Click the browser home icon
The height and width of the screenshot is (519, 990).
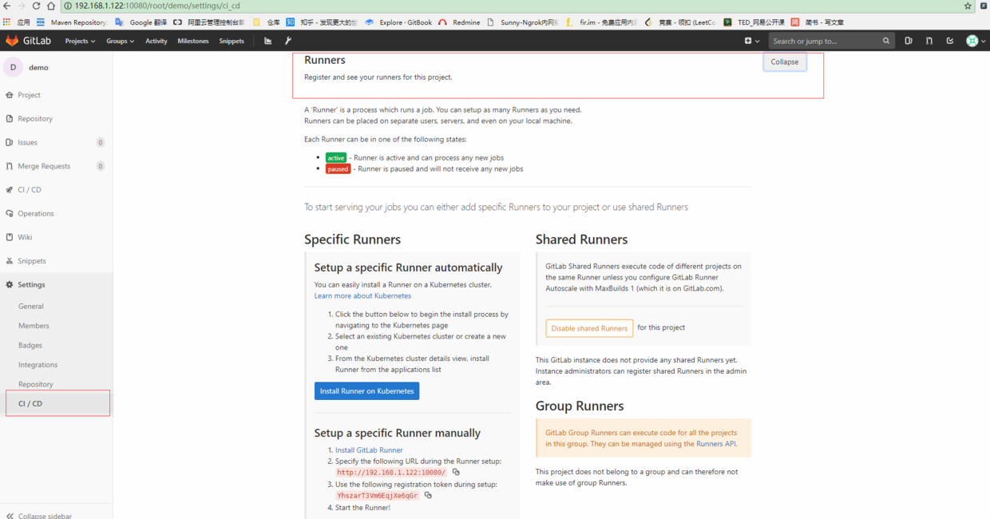pos(50,6)
